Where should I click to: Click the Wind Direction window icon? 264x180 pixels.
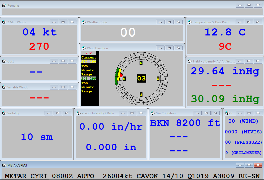point(84,48)
